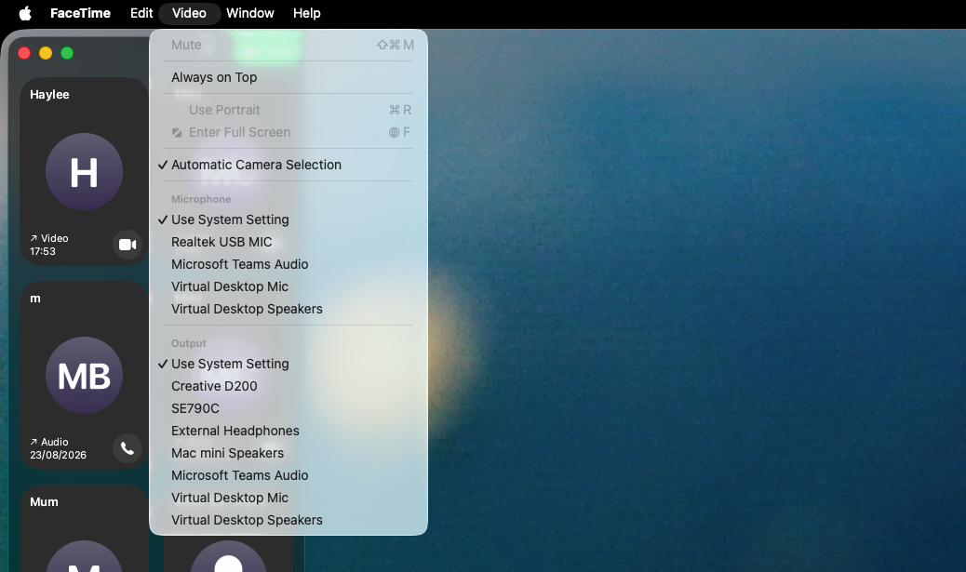This screenshot has width=966, height=572.
Task: Click the Haylee contact name
Action: pyautogui.click(x=49, y=95)
